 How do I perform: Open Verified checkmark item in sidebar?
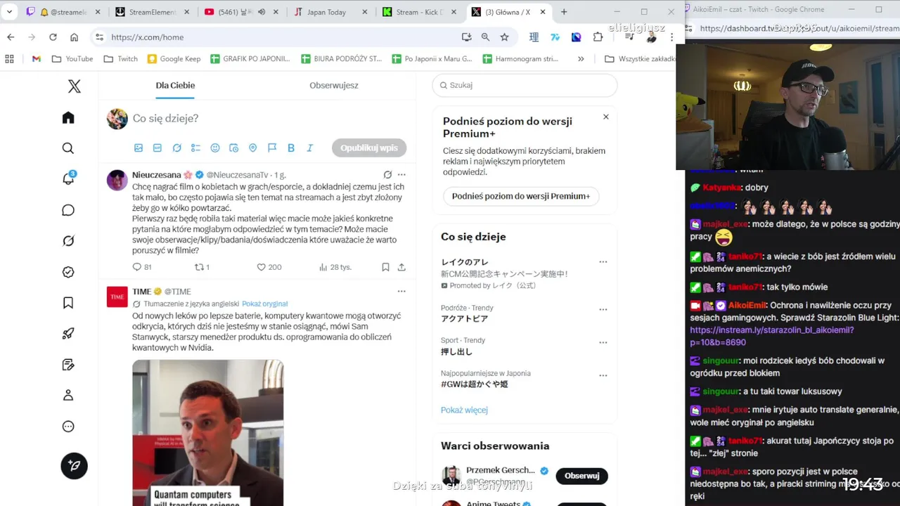pos(68,272)
